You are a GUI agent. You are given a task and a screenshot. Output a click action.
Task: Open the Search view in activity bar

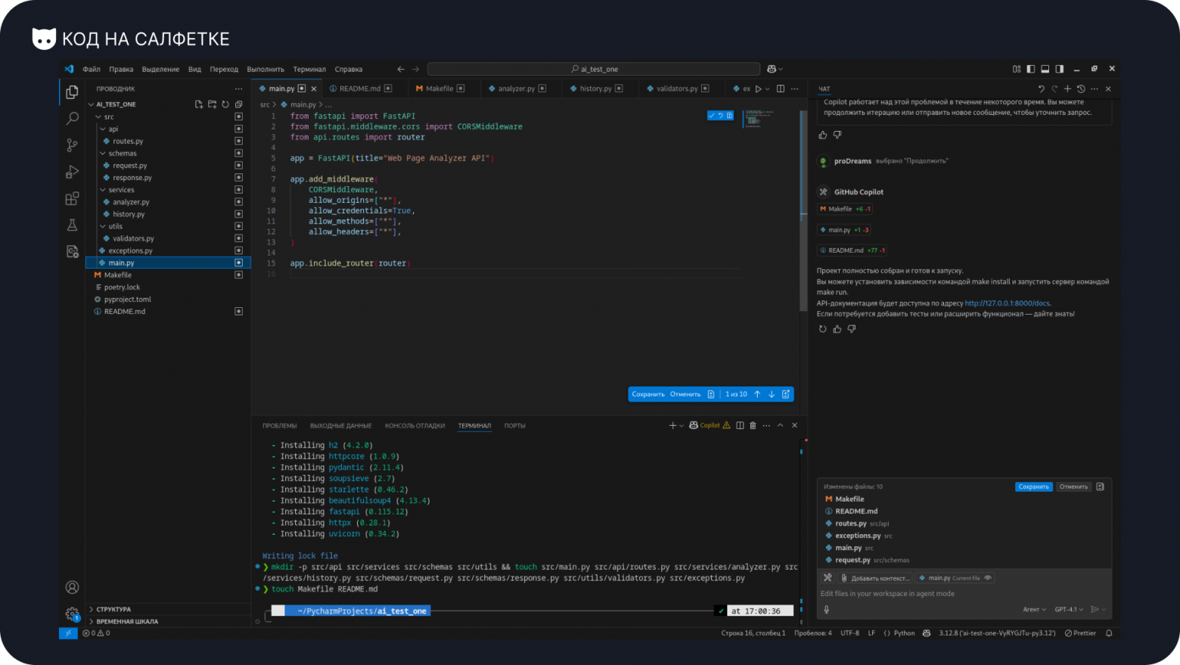73,119
